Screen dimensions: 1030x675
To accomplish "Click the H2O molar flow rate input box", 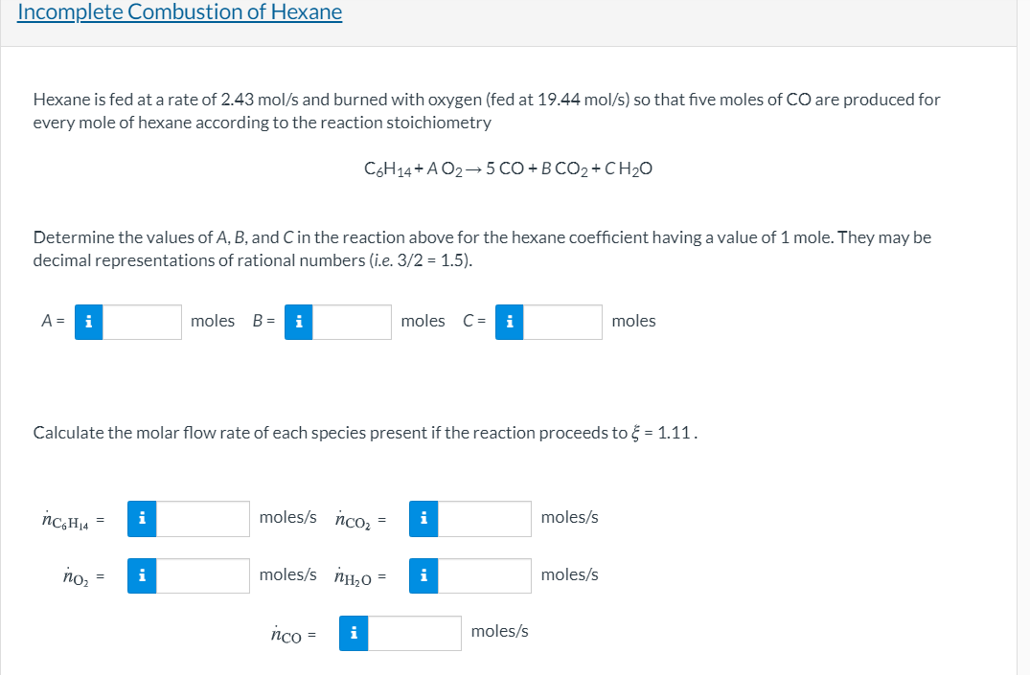I will (x=485, y=574).
